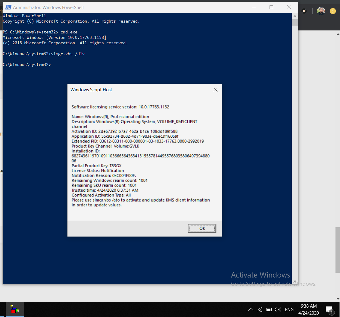The image size is (340, 317).
Task: Click the colorful cube taskbar app icon
Action: click(x=15, y=309)
